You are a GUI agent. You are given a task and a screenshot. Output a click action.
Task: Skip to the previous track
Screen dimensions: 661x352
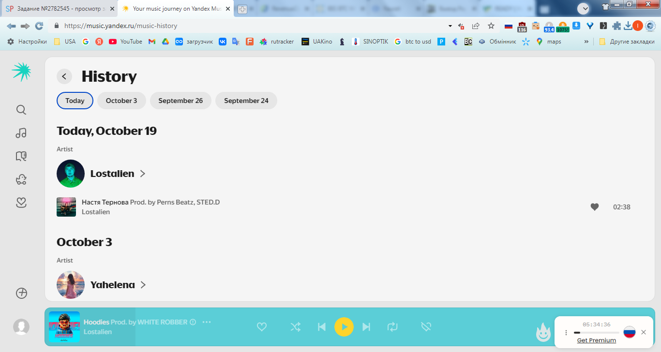pyautogui.click(x=322, y=327)
